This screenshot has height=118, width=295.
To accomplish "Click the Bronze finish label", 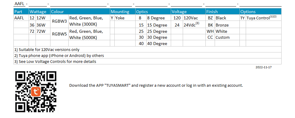I will pos(222,25).
